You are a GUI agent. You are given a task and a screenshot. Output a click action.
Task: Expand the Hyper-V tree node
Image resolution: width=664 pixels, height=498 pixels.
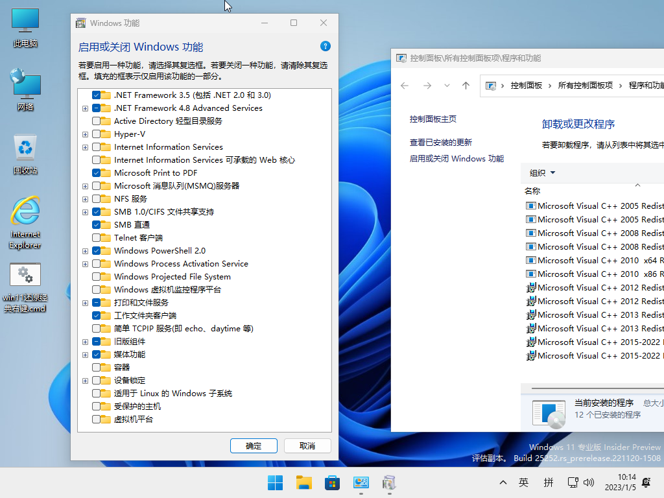(85, 134)
